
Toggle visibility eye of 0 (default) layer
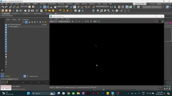tap(10, 27)
